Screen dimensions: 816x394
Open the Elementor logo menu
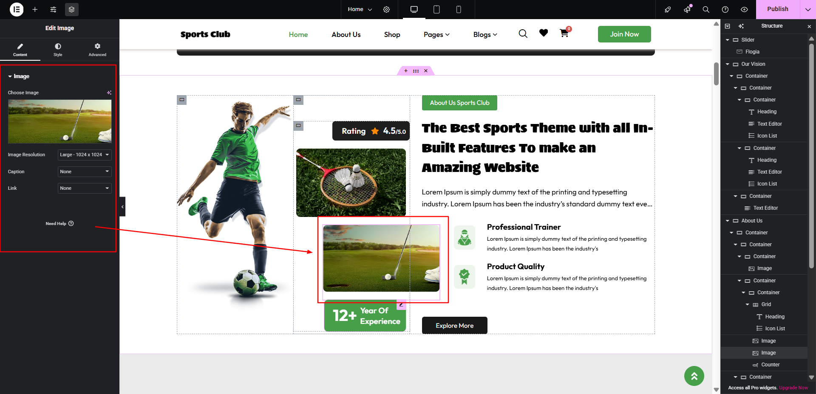click(x=17, y=9)
